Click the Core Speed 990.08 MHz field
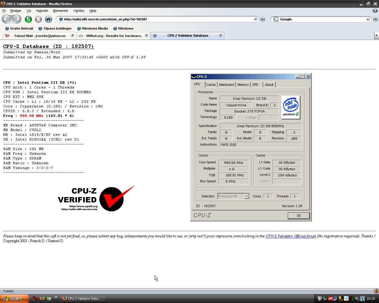Viewport: 379px width, 303px height. [234, 163]
